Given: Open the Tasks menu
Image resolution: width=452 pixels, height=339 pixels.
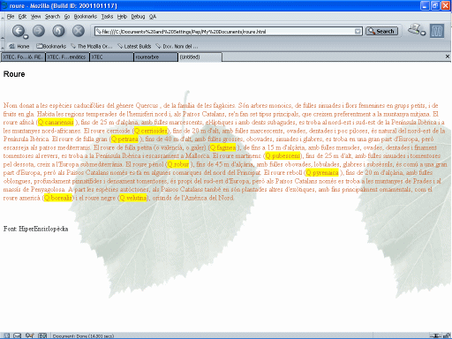Looking at the screenshot, I should [107, 17].
